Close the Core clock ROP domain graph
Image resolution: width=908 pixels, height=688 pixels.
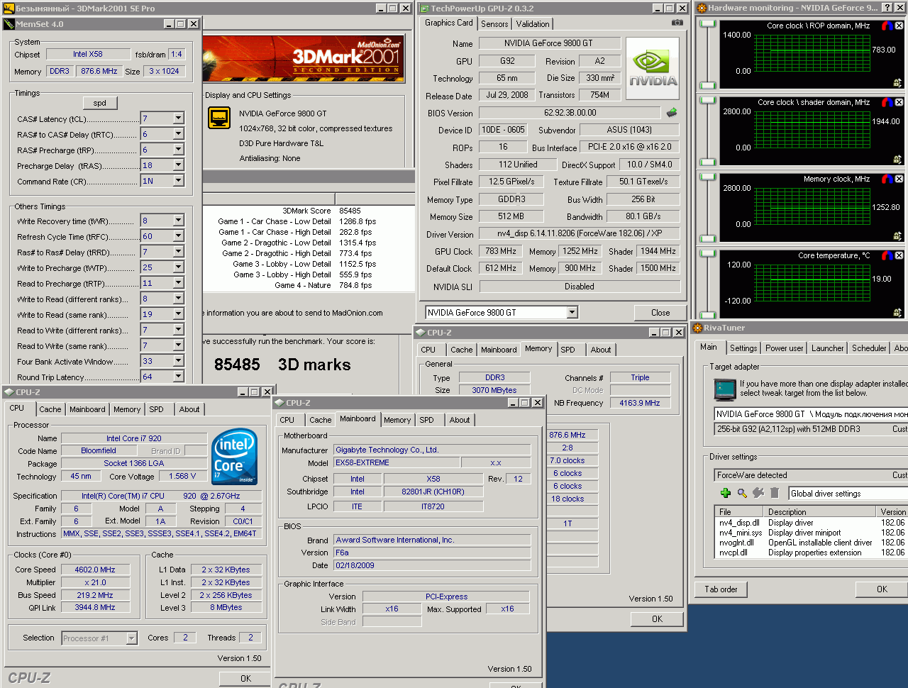coord(899,26)
